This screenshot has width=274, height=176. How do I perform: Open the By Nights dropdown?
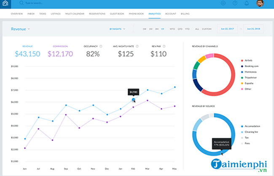[x=117, y=29]
